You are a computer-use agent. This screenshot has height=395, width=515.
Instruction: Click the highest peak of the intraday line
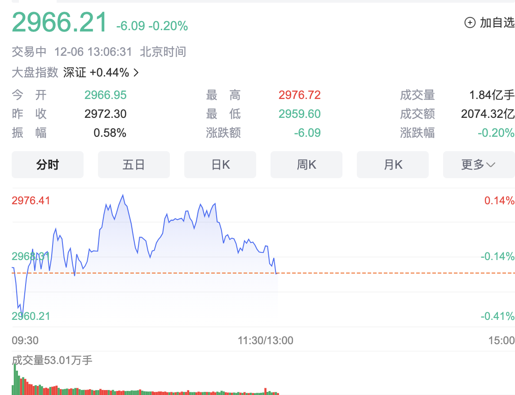coord(123,195)
